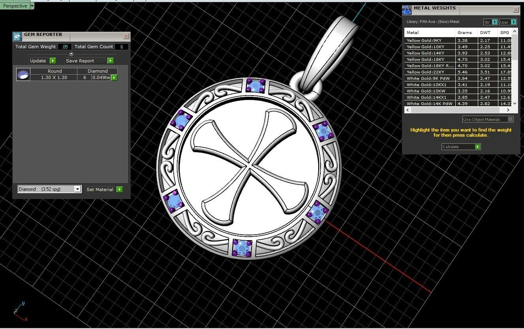This screenshot has width=524, height=329.
Task: Select Yellow Gold:9KY row
Action: pos(458,40)
